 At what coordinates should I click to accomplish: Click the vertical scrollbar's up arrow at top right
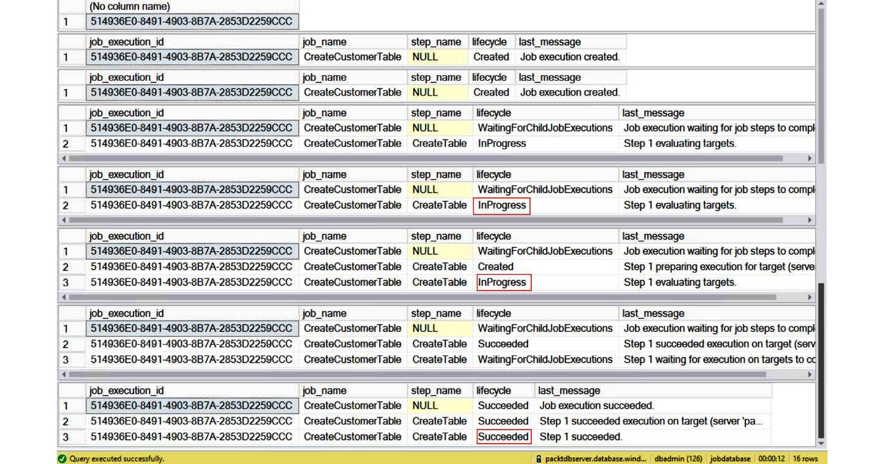tap(820, 4)
